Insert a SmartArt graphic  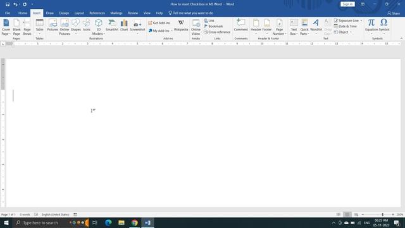[x=112, y=25]
